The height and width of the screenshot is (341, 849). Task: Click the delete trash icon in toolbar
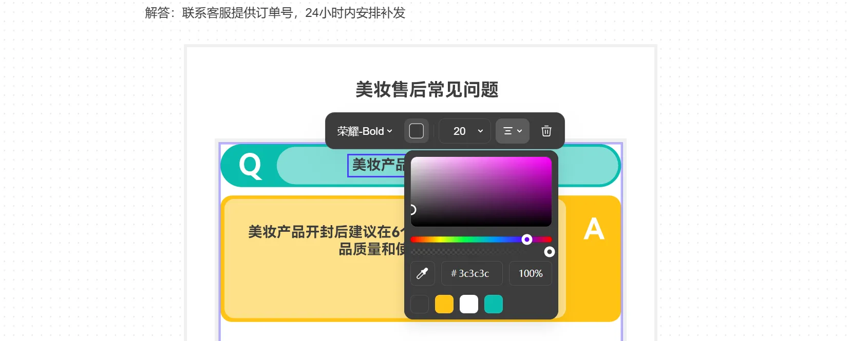546,131
